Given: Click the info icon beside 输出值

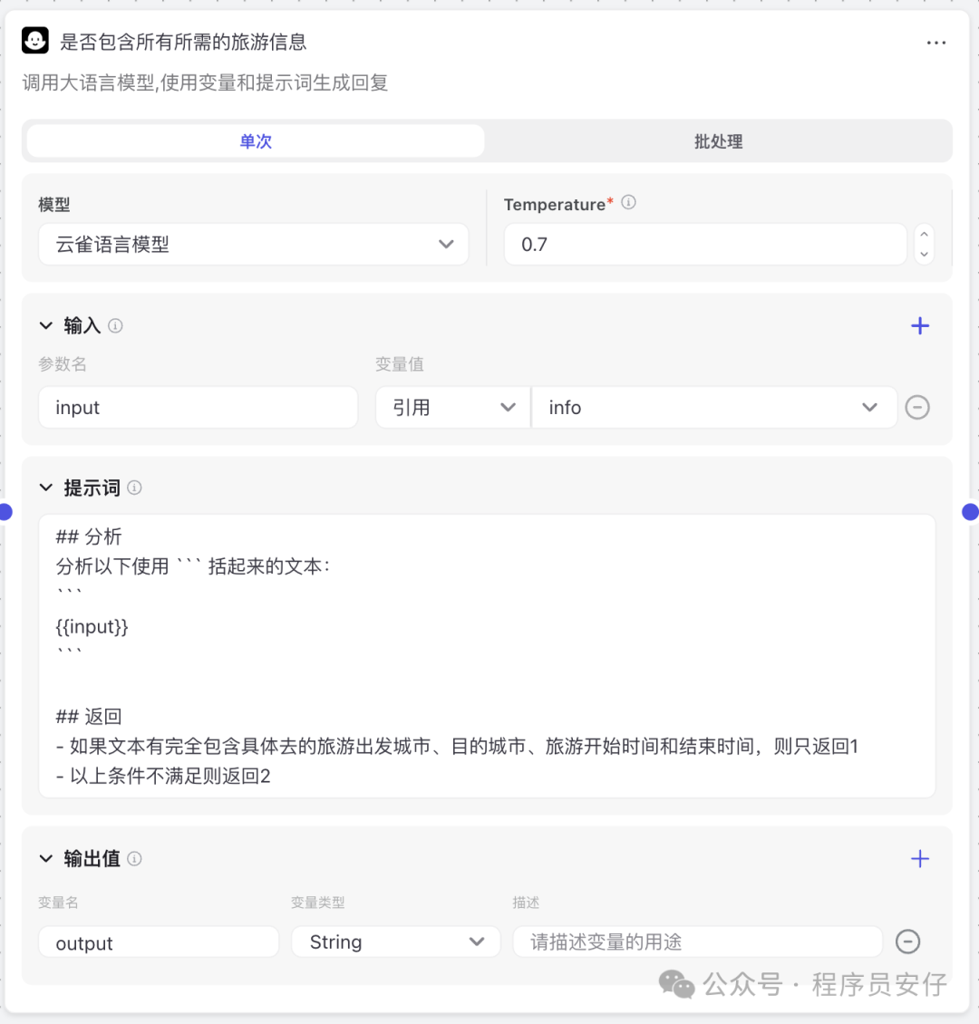Looking at the screenshot, I should click(x=134, y=859).
